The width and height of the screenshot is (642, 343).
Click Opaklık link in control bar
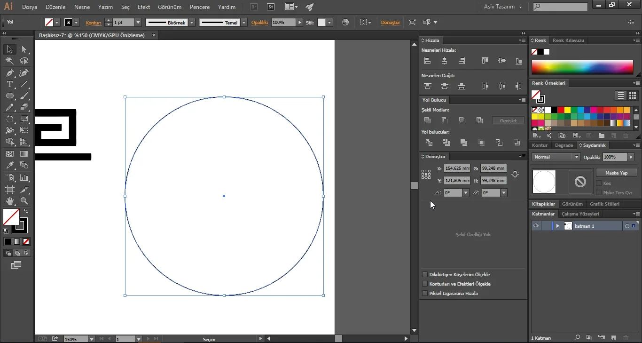pyautogui.click(x=259, y=23)
